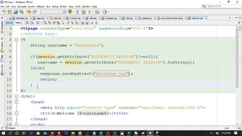
Task: Click the Toggle Bookmark icon
Action: pyautogui.click(x=77, y=23)
